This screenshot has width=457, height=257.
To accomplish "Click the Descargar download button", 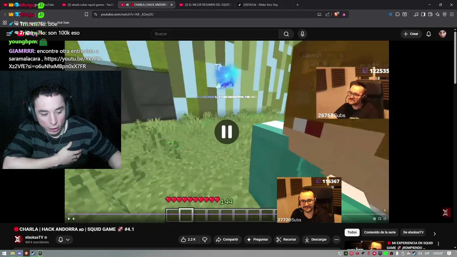I will [316, 240].
